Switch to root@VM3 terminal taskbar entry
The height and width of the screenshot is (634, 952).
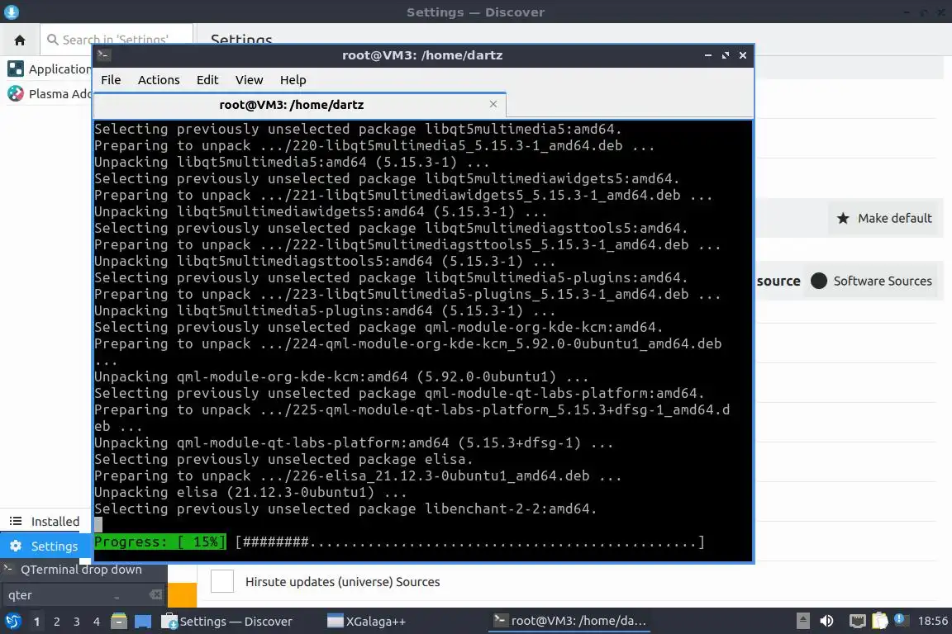coord(569,621)
